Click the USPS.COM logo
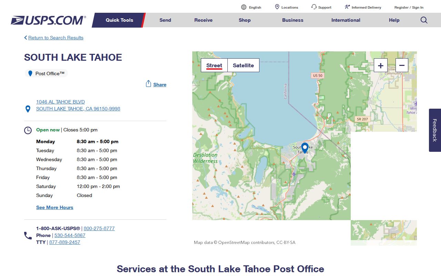441x276 pixels. click(x=48, y=20)
